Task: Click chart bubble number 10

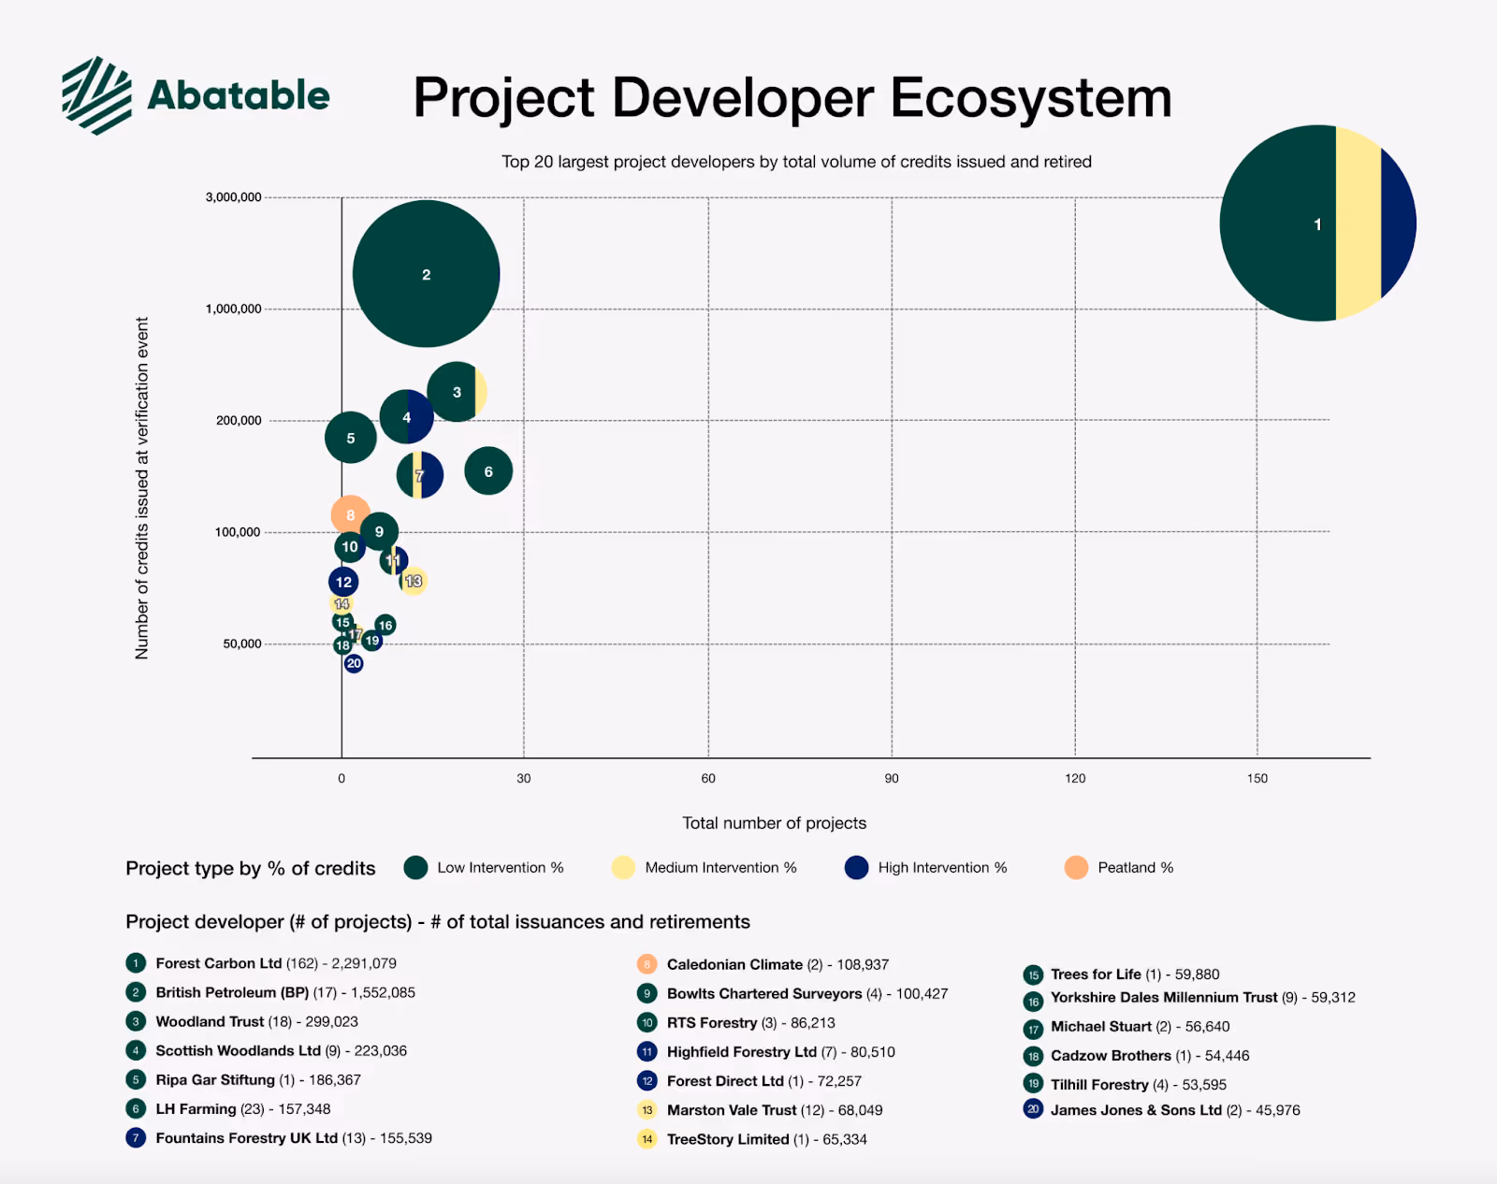Action: point(350,547)
